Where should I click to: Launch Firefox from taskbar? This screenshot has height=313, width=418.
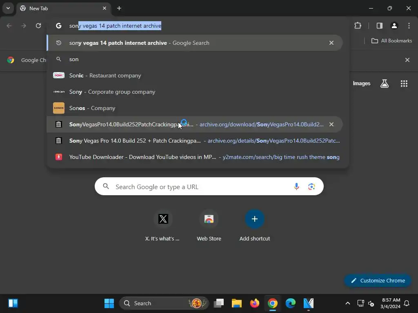point(255,303)
